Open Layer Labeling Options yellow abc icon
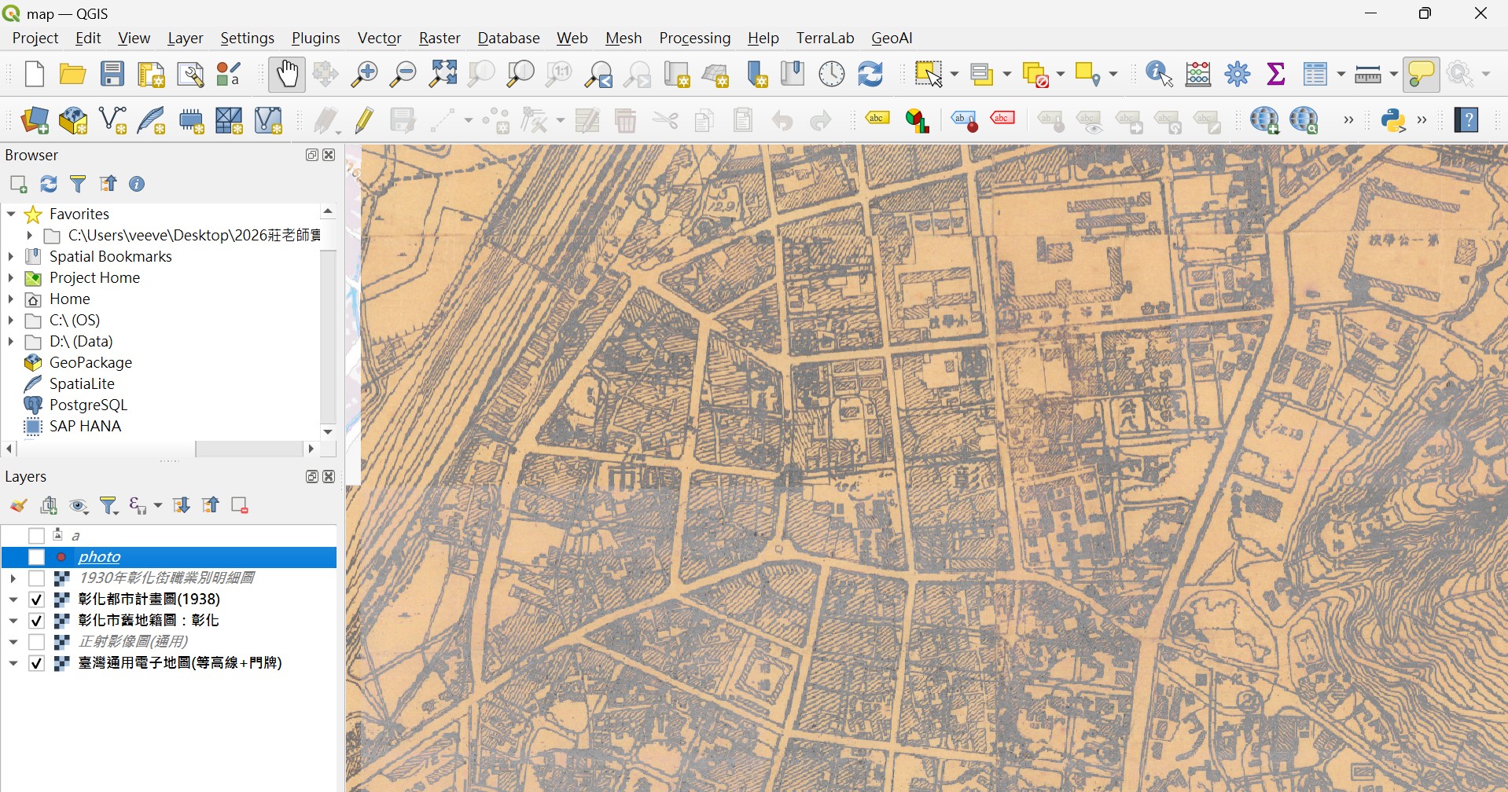The width and height of the screenshot is (1508, 792). tap(877, 119)
